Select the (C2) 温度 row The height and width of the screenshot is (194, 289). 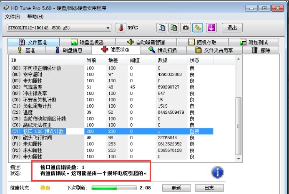point(112,112)
